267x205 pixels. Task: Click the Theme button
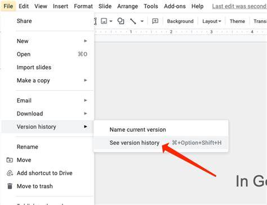[x=237, y=21]
